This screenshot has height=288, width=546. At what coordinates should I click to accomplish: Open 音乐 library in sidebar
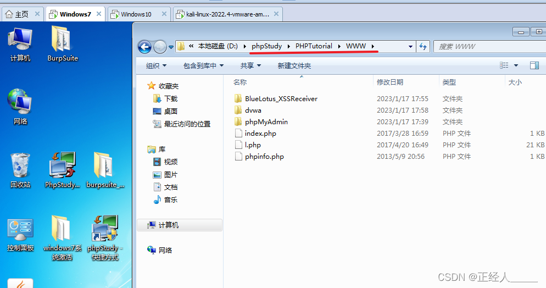pos(165,200)
